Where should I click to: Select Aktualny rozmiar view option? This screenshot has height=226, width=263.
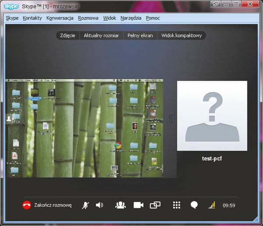click(x=101, y=35)
